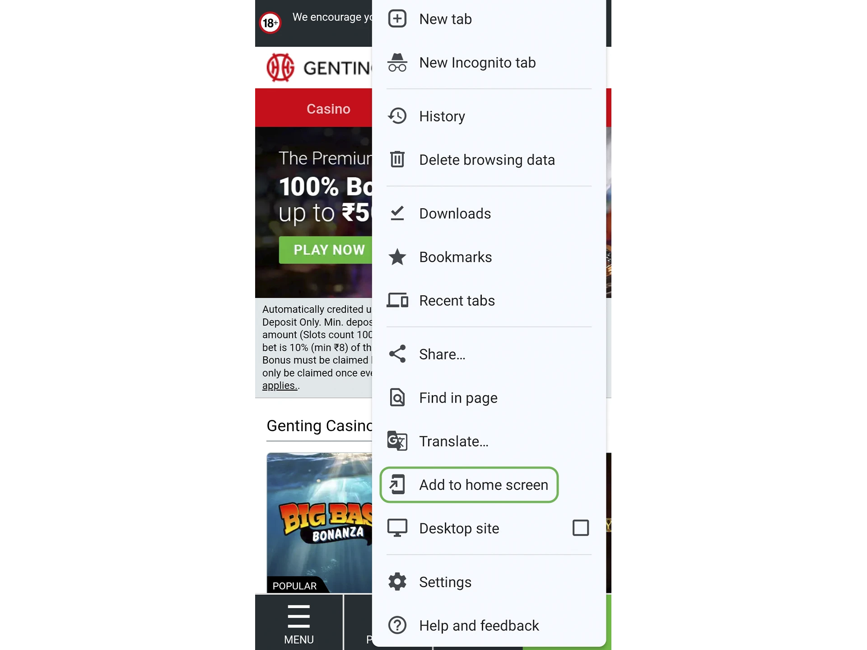Click the History clock icon
Screen dimensions: 867x650
tap(397, 116)
